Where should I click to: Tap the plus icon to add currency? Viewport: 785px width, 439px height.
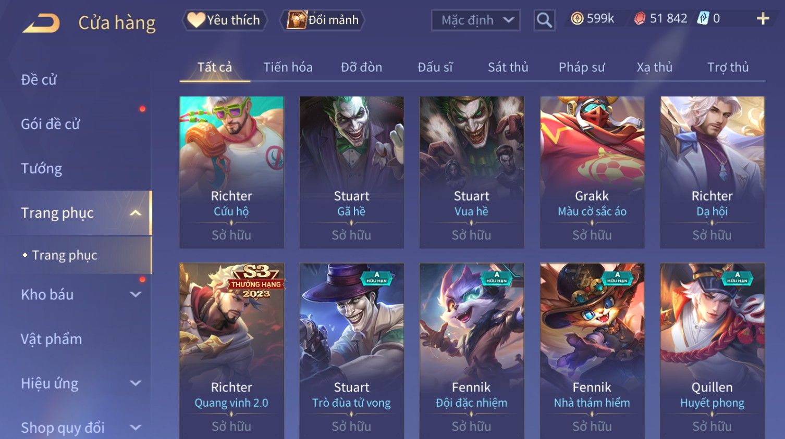[x=763, y=19]
